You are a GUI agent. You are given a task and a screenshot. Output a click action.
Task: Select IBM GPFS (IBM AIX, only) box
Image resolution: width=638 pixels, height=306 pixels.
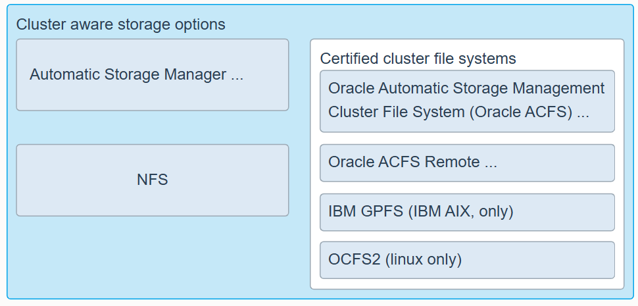pyautogui.click(x=467, y=212)
